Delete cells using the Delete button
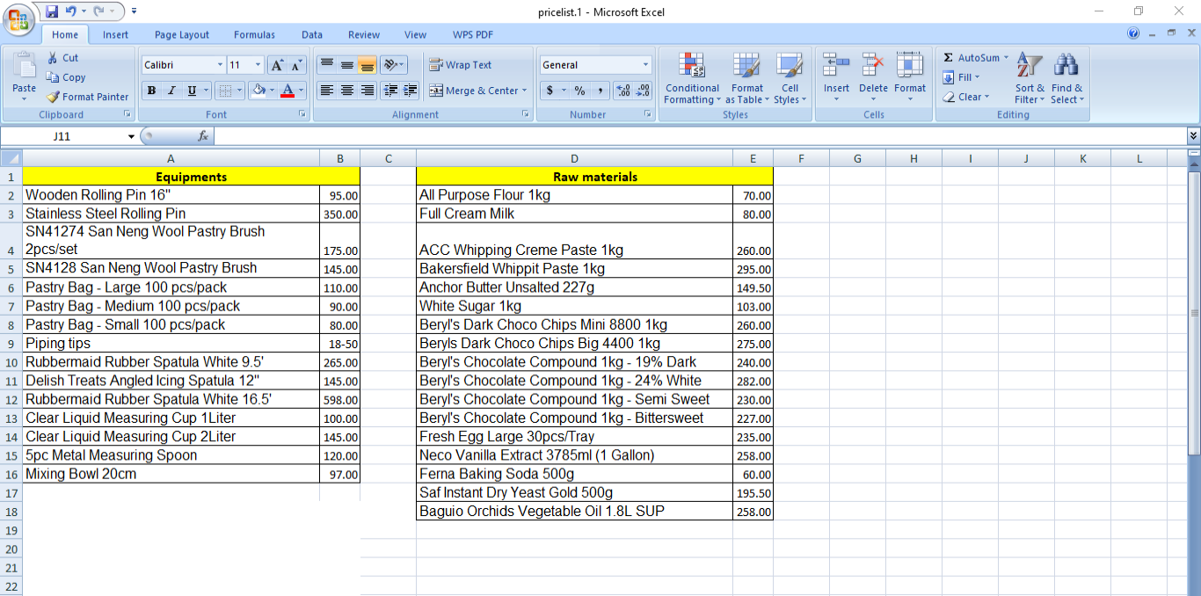Image resolution: width=1201 pixels, height=596 pixels. [873, 78]
